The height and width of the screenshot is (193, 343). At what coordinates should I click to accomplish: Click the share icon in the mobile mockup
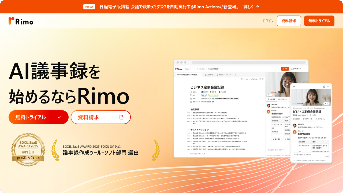(x=324, y=87)
